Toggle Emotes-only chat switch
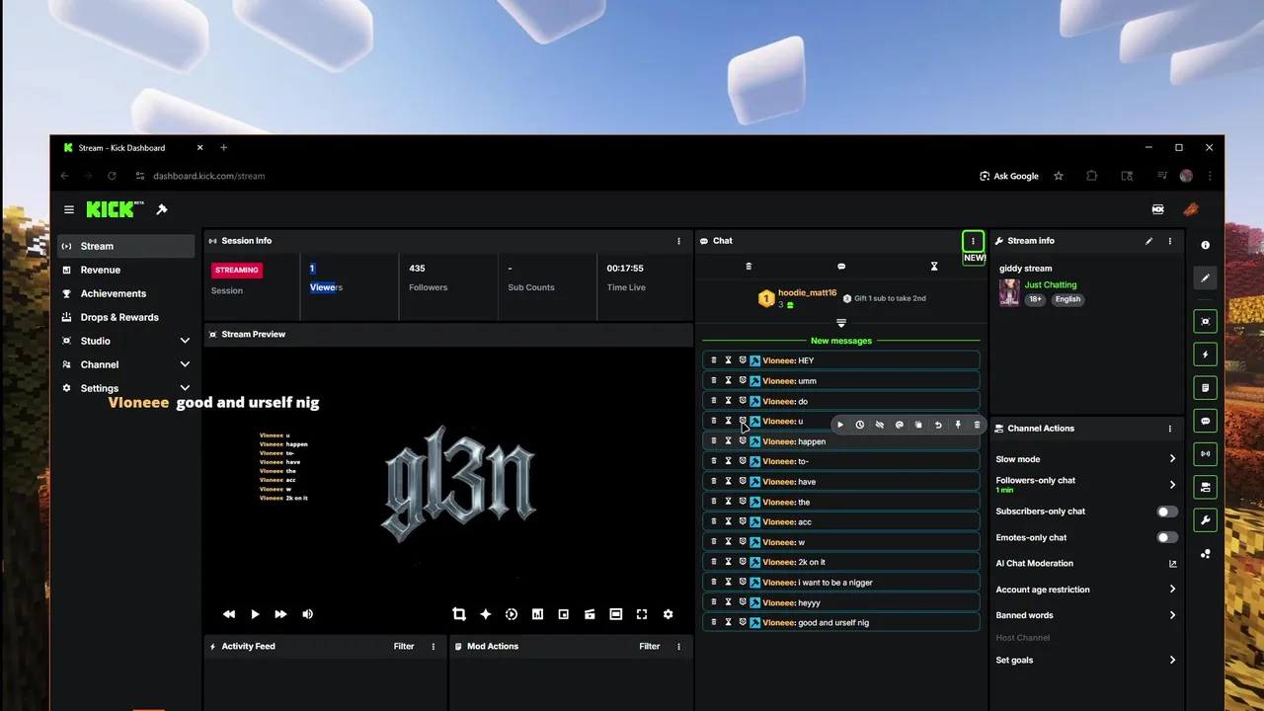 pos(1167,537)
